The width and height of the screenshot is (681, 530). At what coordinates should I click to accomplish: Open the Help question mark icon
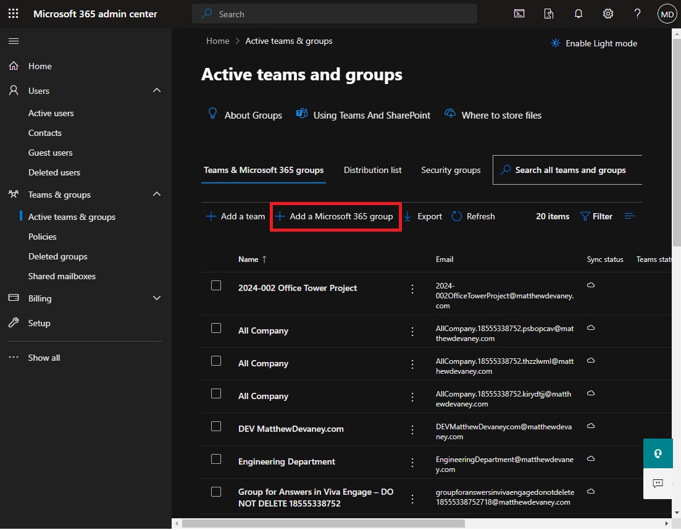point(637,13)
